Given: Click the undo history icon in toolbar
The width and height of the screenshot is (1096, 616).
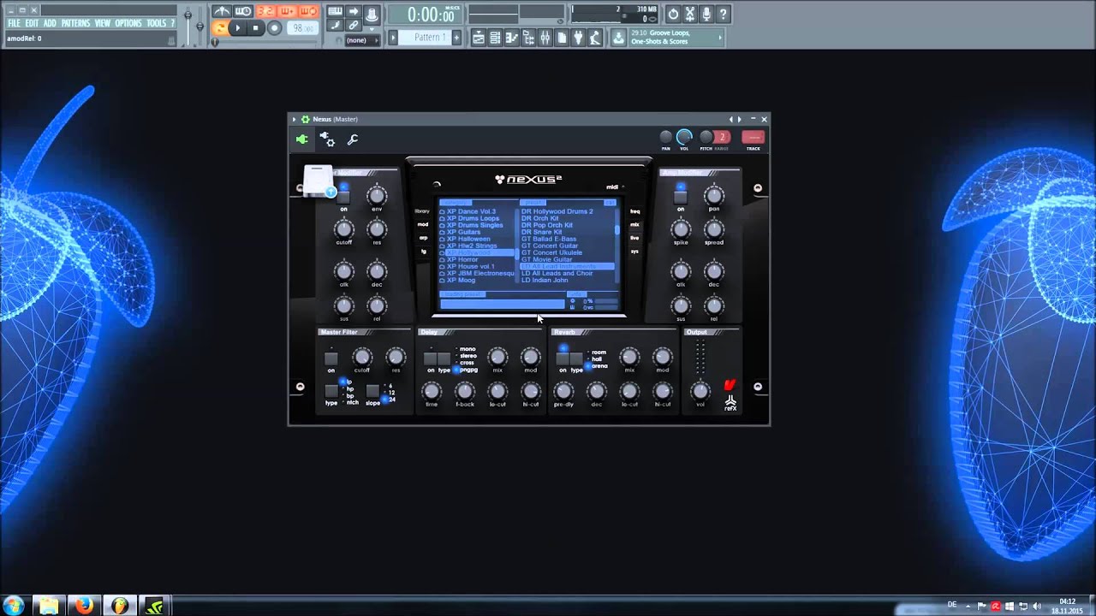Looking at the screenshot, I should (673, 14).
